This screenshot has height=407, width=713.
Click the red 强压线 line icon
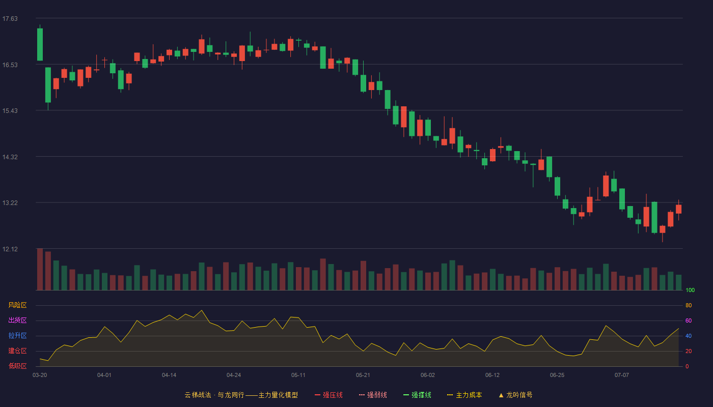tap(317, 395)
